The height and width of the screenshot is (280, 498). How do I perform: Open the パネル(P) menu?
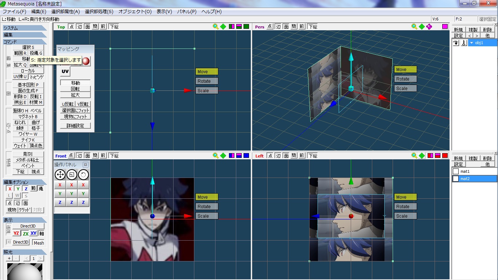pyautogui.click(x=187, y=12)
